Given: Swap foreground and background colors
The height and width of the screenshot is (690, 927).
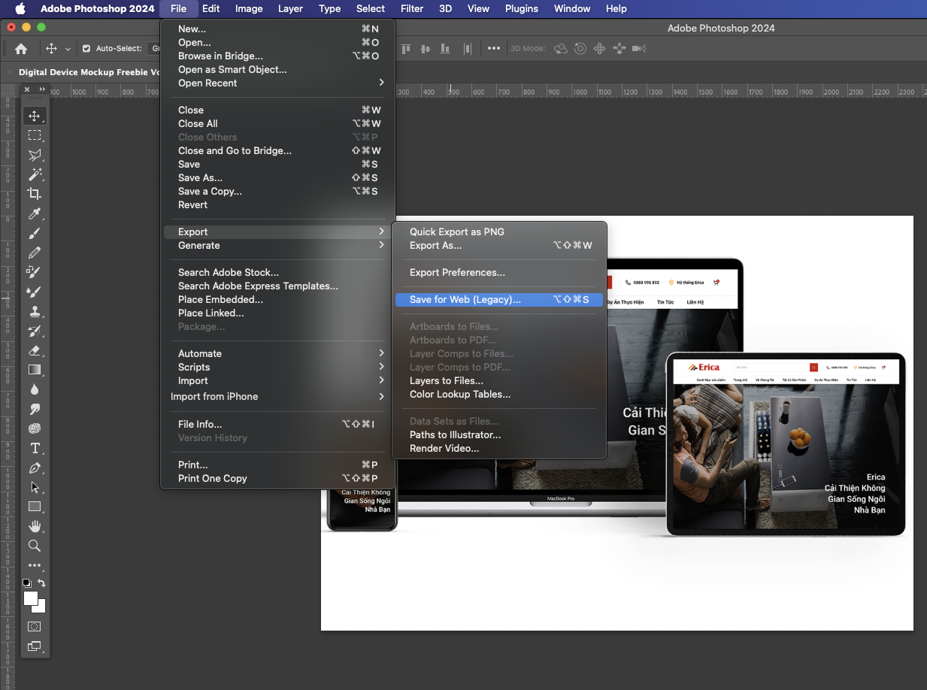Looking at the screenshot, I should tap(42, 583).
